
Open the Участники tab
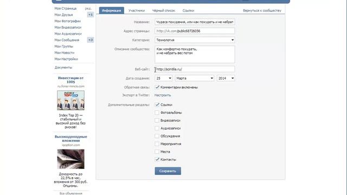coord(137,10)
